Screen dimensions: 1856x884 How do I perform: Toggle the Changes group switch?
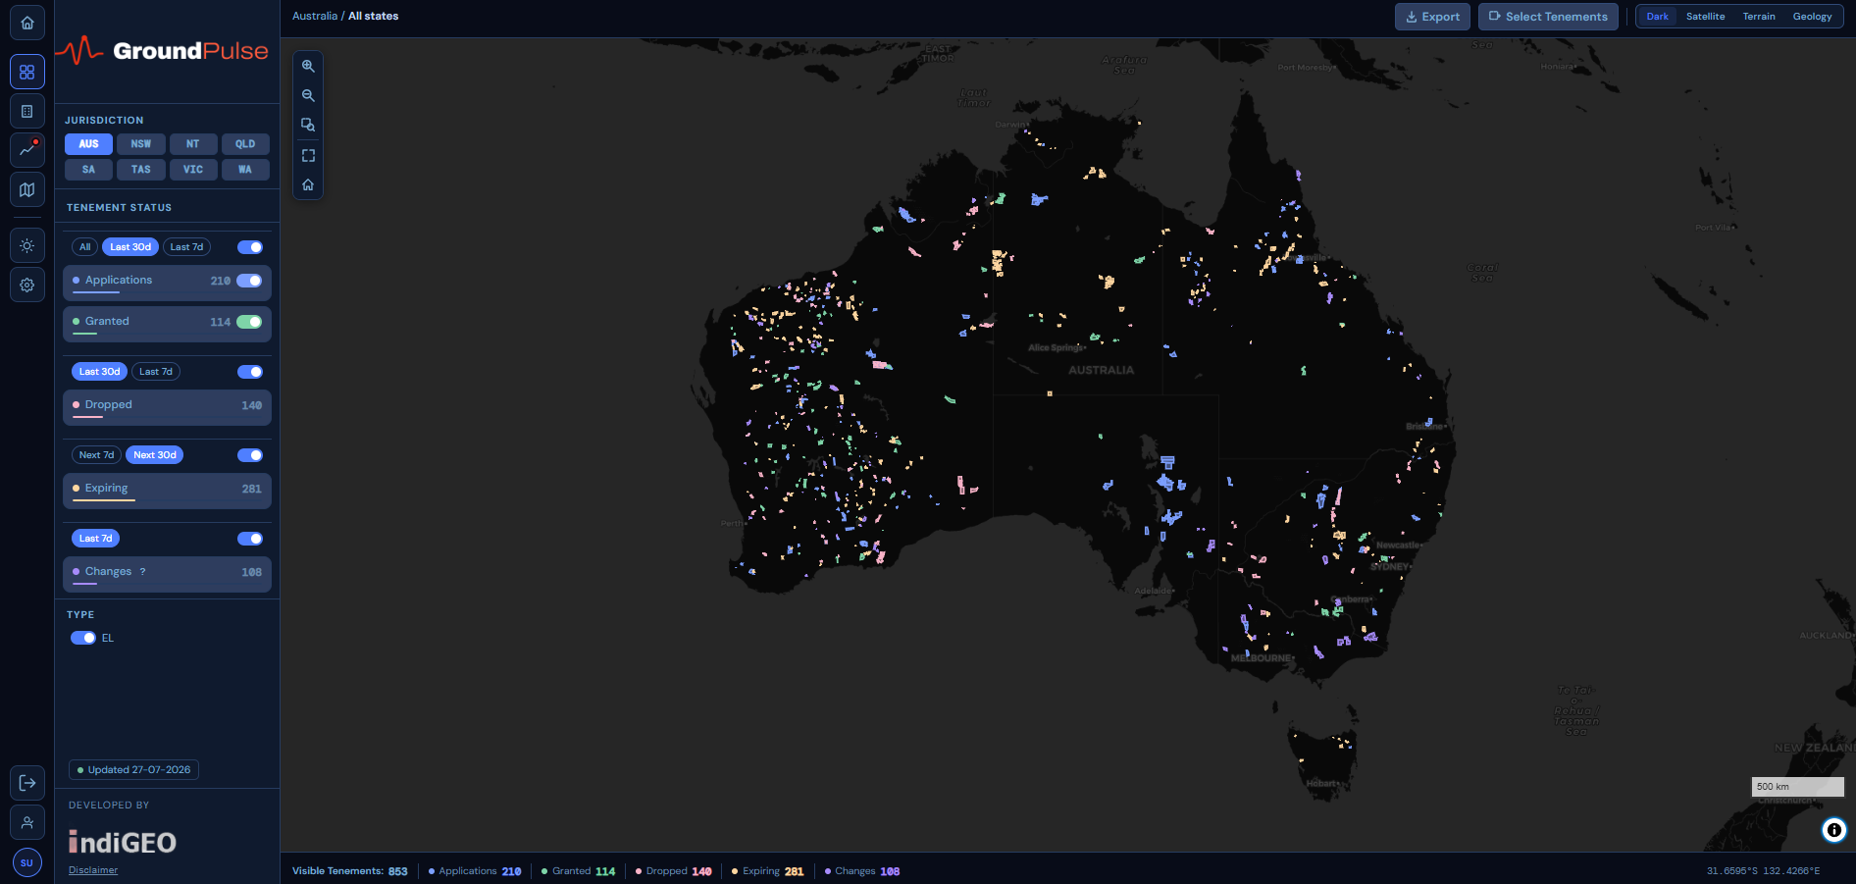tap(250, 539)
